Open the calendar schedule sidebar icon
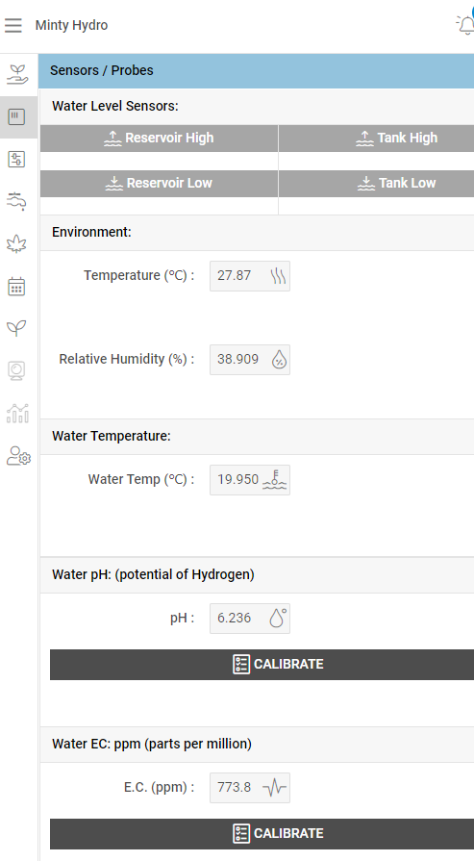This screenshot has height=861, width=474. 16,286
